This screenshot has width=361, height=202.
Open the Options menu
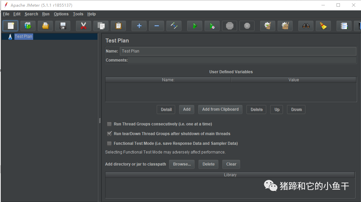[61, 14]
